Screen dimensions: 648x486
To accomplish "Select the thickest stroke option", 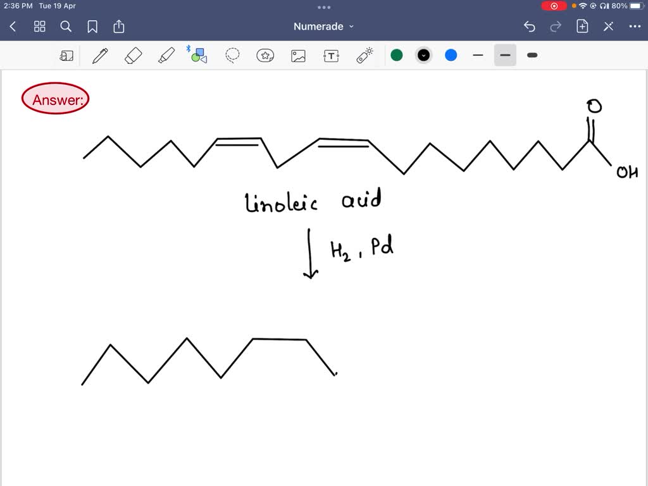I will (532, 55).
